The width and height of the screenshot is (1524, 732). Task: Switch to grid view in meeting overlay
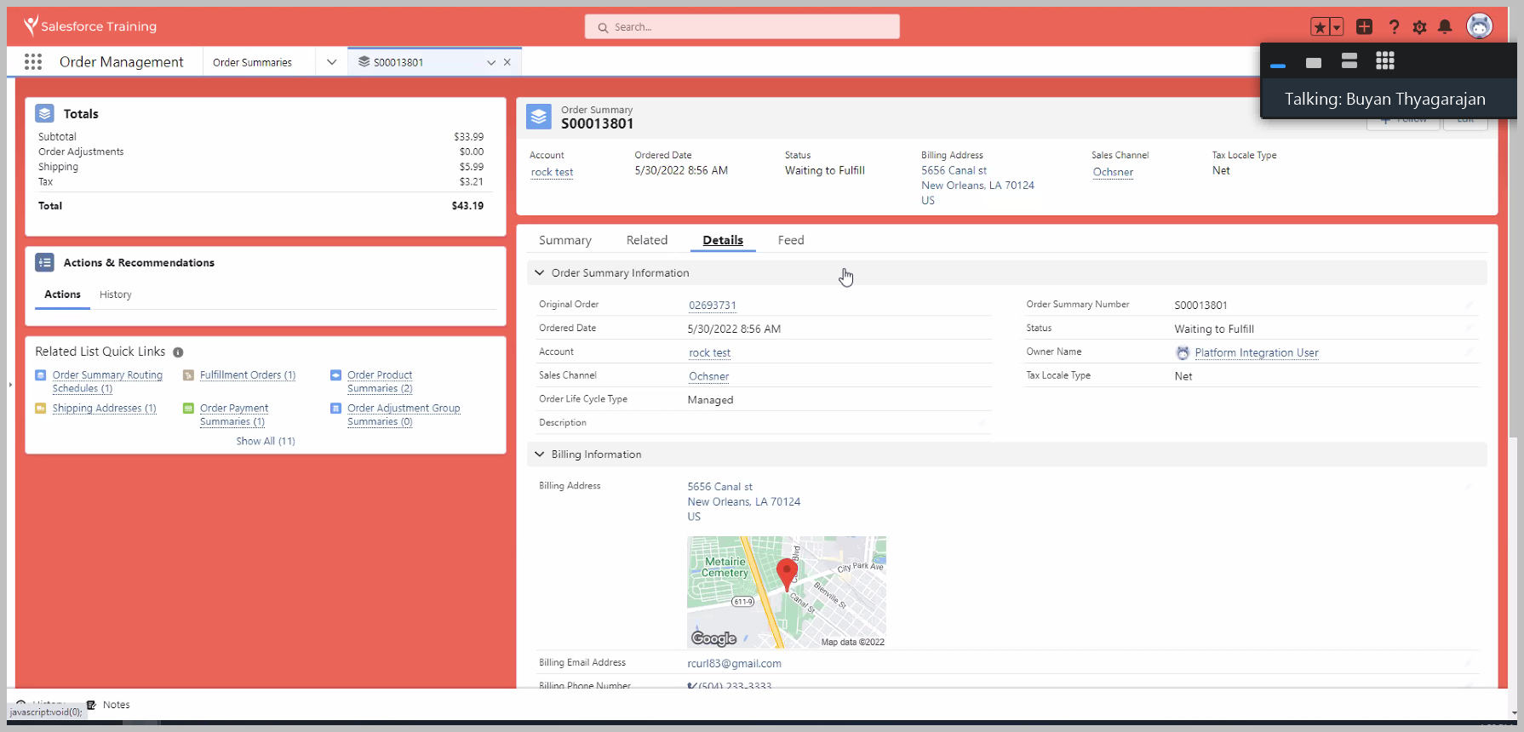click(x=1385, y=61)
